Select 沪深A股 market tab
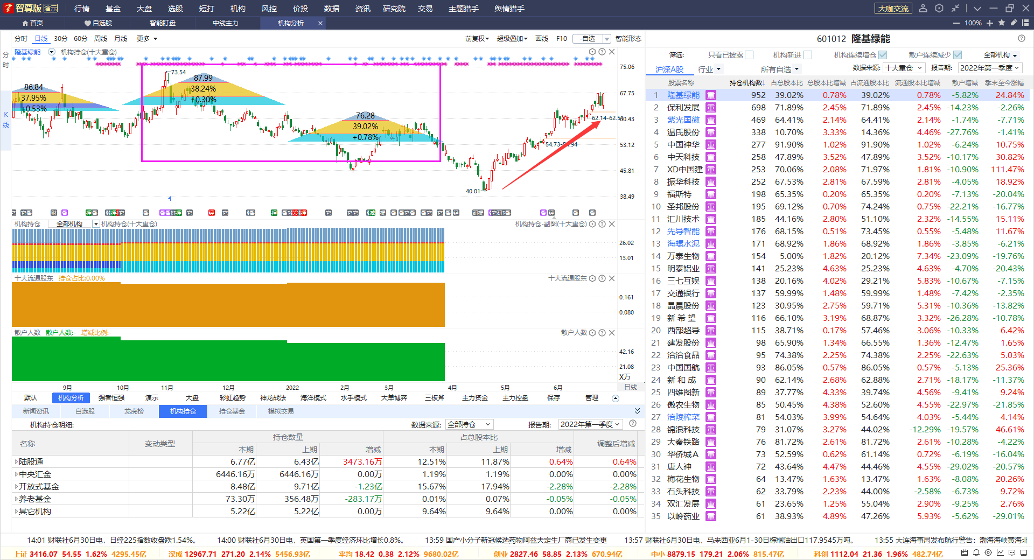 (669, 69)
